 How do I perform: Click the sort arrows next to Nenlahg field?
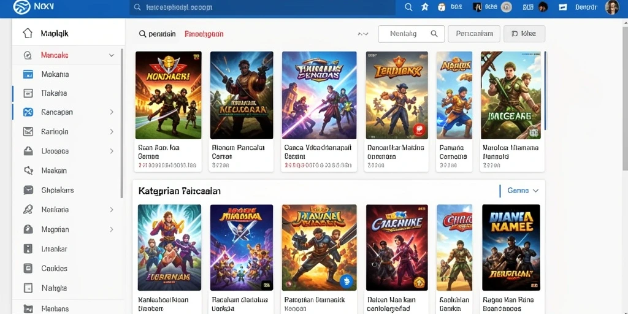point(362,34)
